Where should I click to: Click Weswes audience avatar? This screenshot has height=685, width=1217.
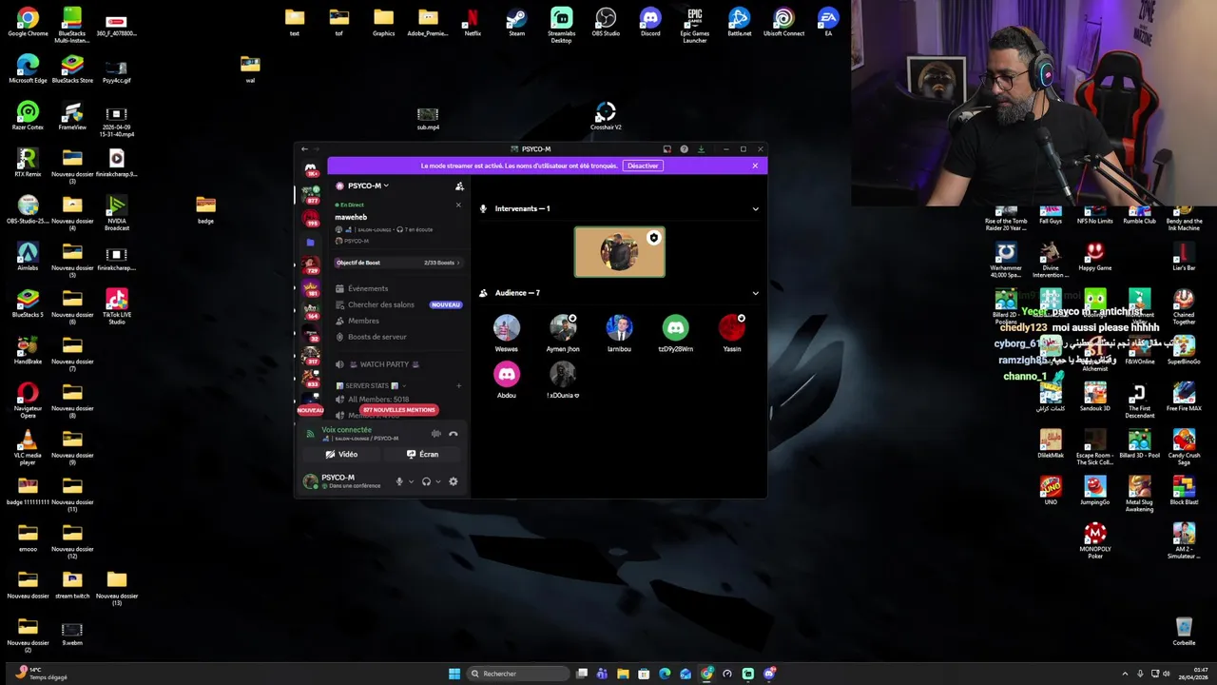click(507, 327)
